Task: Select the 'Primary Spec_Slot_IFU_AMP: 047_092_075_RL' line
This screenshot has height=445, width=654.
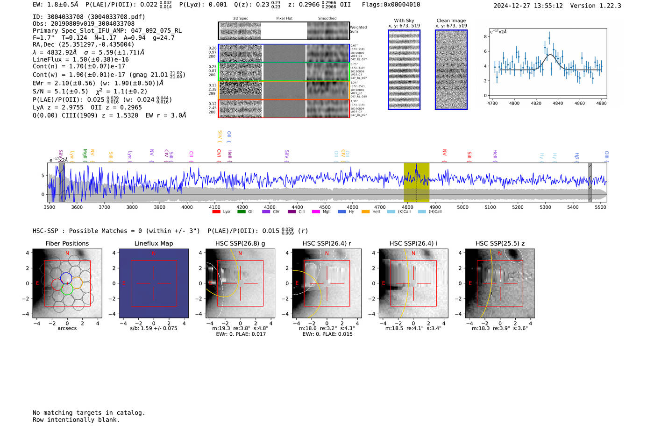Action: (x=107, y=31)
